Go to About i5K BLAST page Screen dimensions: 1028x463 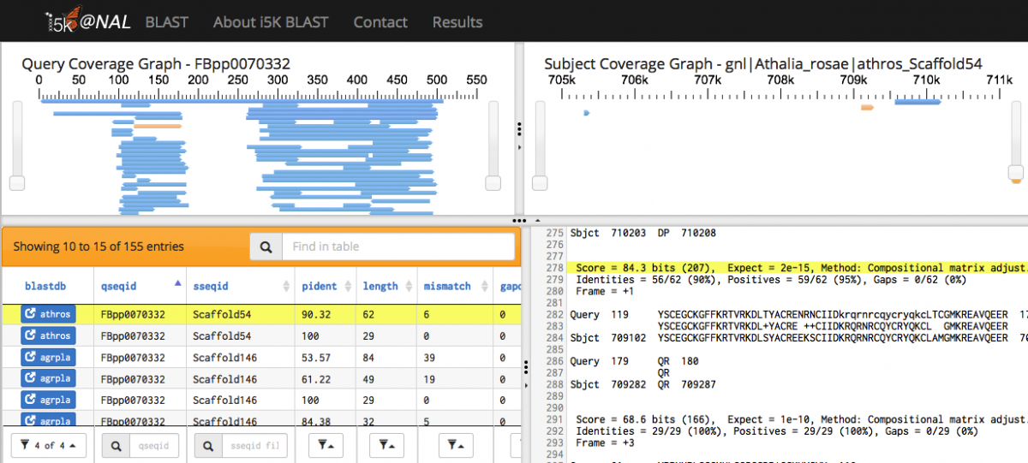(x=271, y=22)
